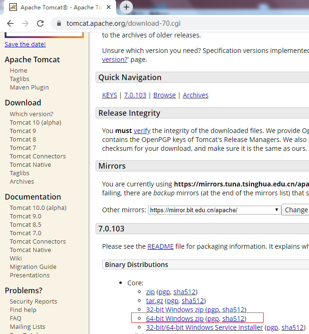Open pgp for 64-bit Windows zip
The image size is (309, 334).
point(213,319)
